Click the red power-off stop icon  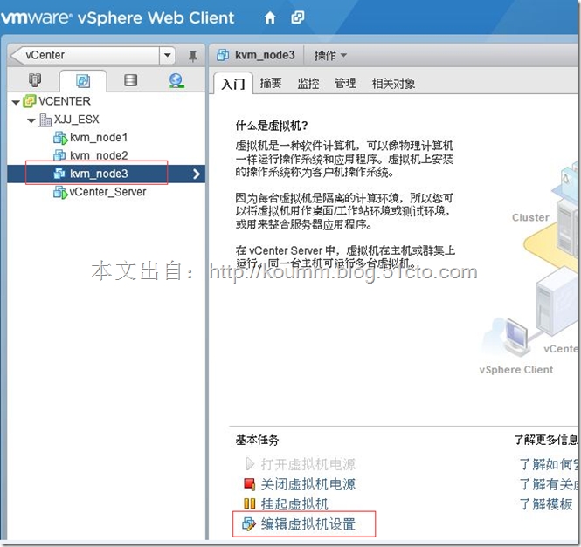point(249,484)
